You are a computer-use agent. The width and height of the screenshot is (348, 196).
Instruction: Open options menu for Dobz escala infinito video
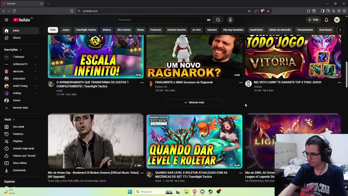[x=142, y=82]
